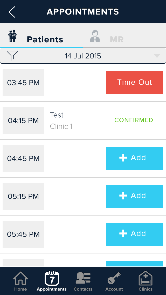Image resolution: width=166 pixels, height=295 pixels.
Task: Tap the Patients tab people icon
Action: pyautogui.click(x=12, y=36)
